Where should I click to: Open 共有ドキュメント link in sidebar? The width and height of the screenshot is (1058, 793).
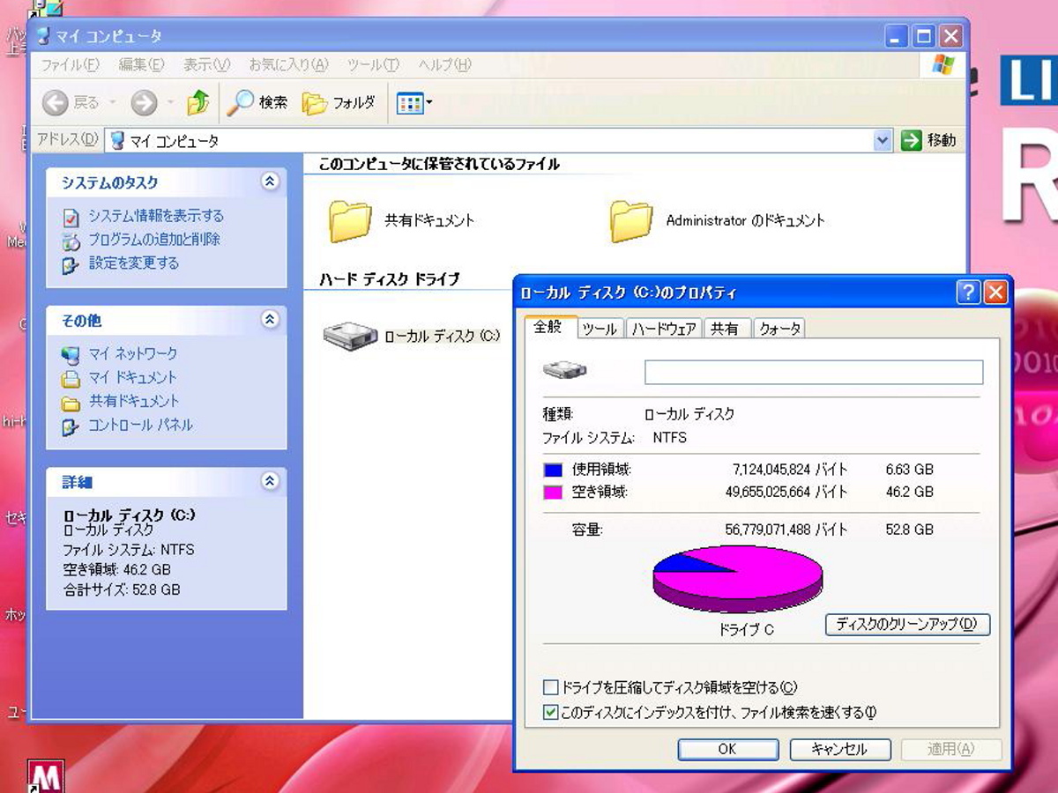point(133,402)
